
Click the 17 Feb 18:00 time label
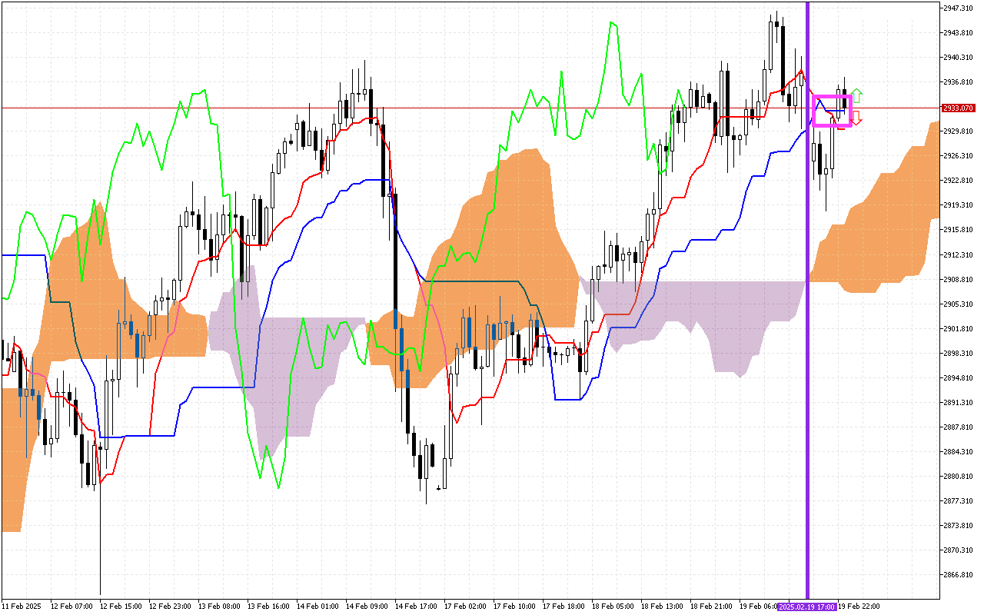[x=564, y=607]
